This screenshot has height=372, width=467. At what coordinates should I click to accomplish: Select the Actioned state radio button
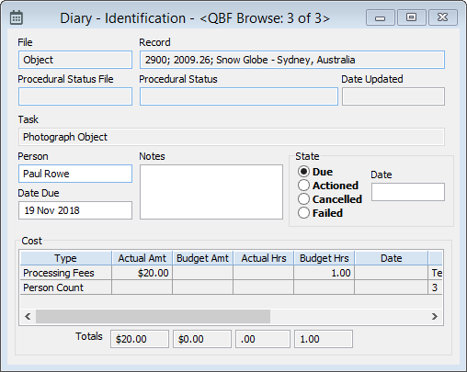coord(303,186)
